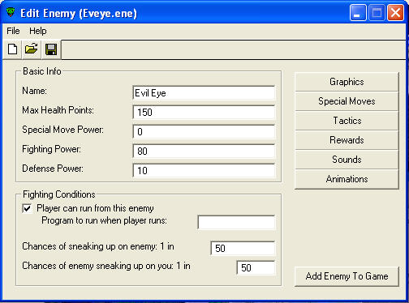Click Add Enemy To Game button
This screenshot has height=303, width=409.
[347, 276]
